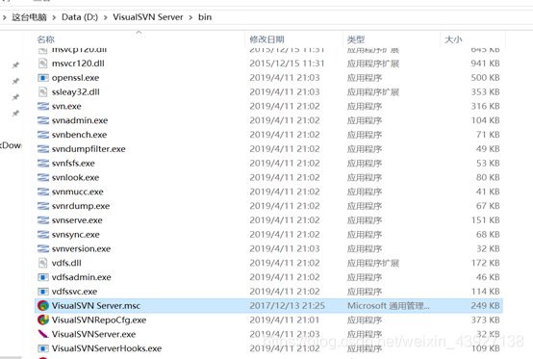Navigate to VisualSVN Server folder in breadcrumb
This screenshot has width=533, height=359.
point(148,17)
